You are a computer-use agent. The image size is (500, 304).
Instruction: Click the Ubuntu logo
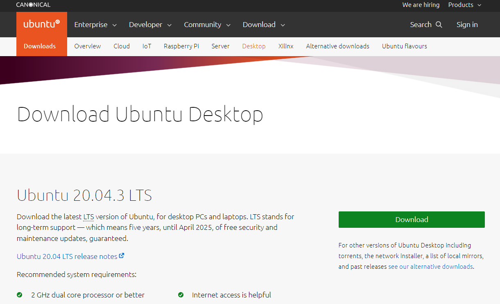coord(42,25)
